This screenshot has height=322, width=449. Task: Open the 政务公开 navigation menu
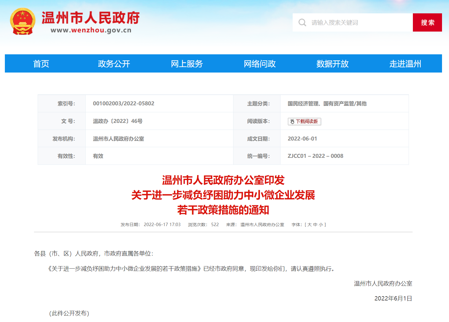coord(114,64)
